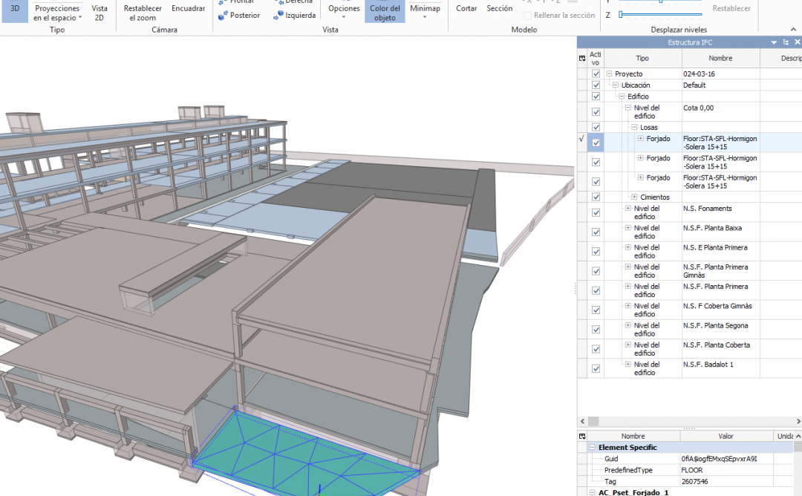Uncheck the Cimientos row checkbox
The height and width of the screenshot is (496, 802).
tap(596, 197)
